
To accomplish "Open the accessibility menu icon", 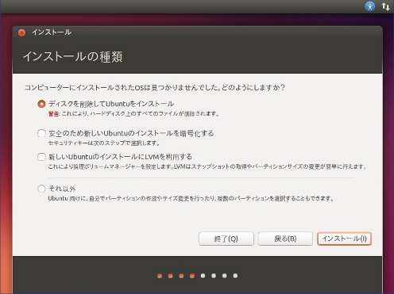I will coord(369,6).
